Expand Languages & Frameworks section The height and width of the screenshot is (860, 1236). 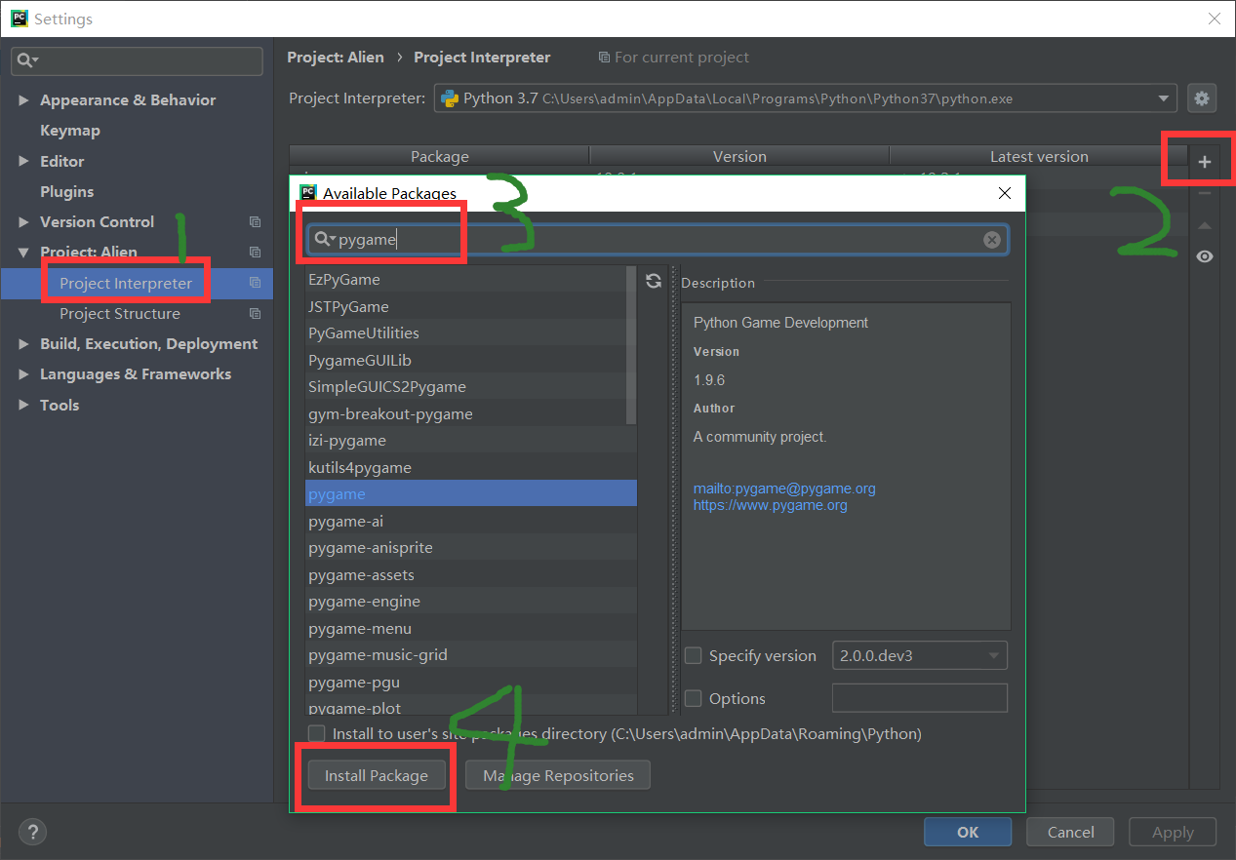pos(23,374)
